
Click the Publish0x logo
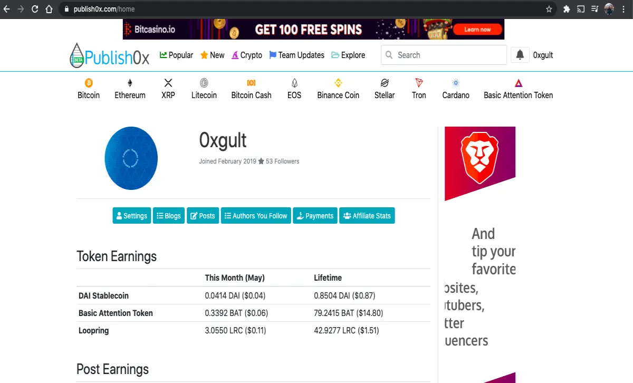point(110,55)
